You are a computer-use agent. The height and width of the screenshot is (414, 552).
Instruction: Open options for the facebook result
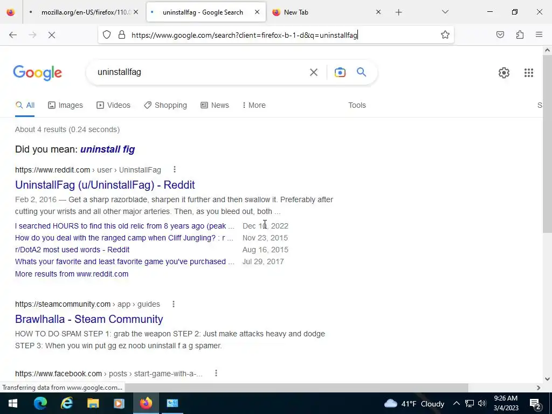[x=216, y=373]
